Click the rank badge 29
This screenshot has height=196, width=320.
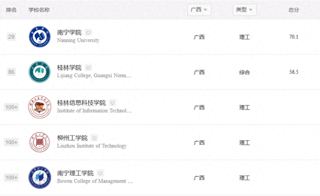pos(11,37)
